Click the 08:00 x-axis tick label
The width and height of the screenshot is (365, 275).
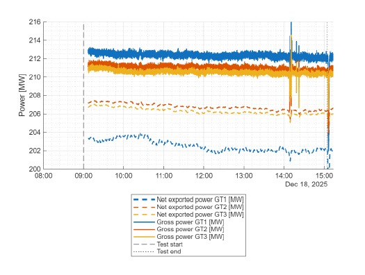click(43, 176)
